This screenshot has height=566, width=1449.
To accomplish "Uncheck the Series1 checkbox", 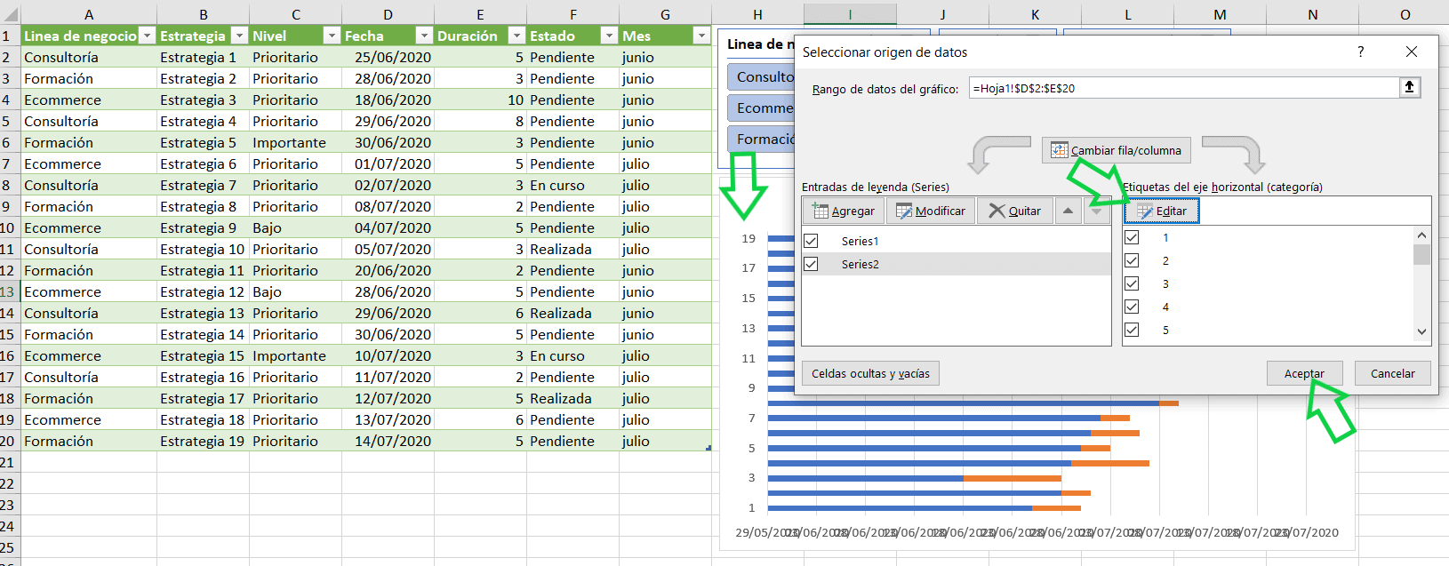I will point(811,241).
